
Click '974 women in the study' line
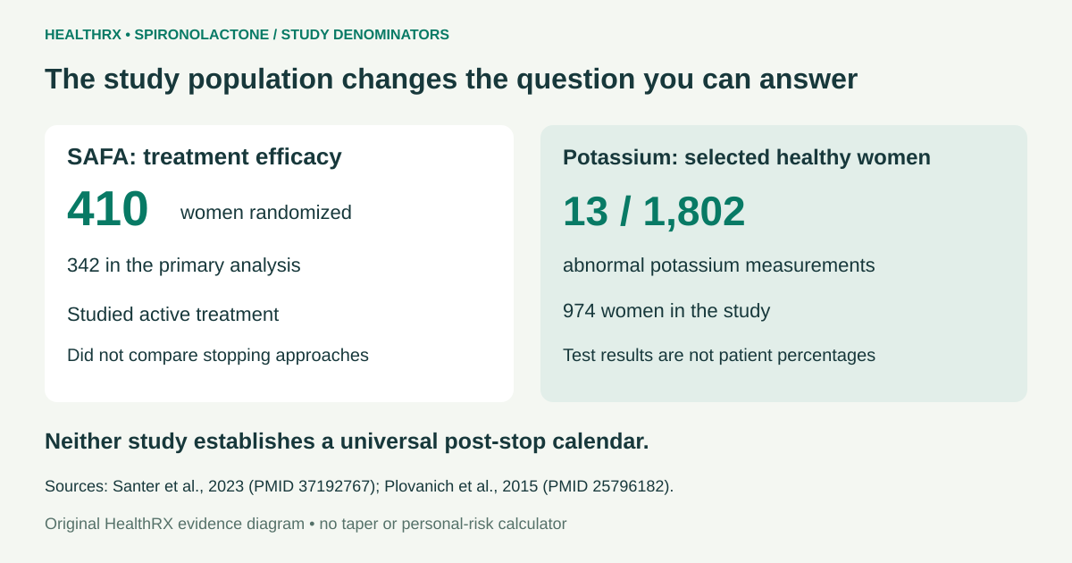pos(666,311)
